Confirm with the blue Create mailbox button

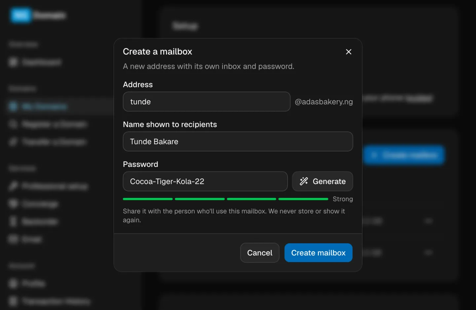click(x=318, y=253)
